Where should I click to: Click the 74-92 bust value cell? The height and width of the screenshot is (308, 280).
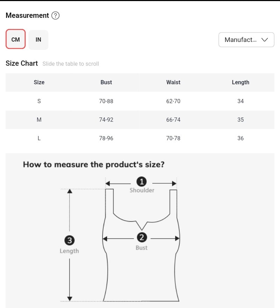(106, 120)
